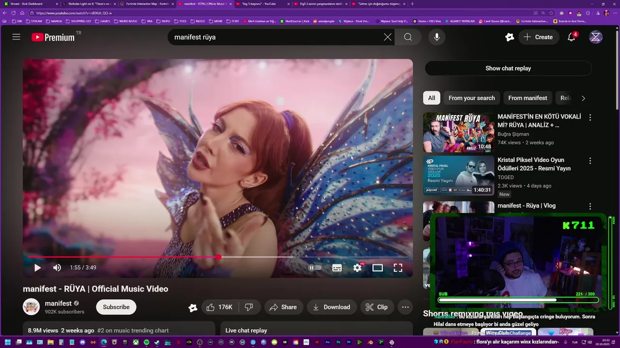This screenshot has height=348, width=620.
Task: Click the #2 on music trending chart text
Action: pyautogui.click(x=133, y=331)
